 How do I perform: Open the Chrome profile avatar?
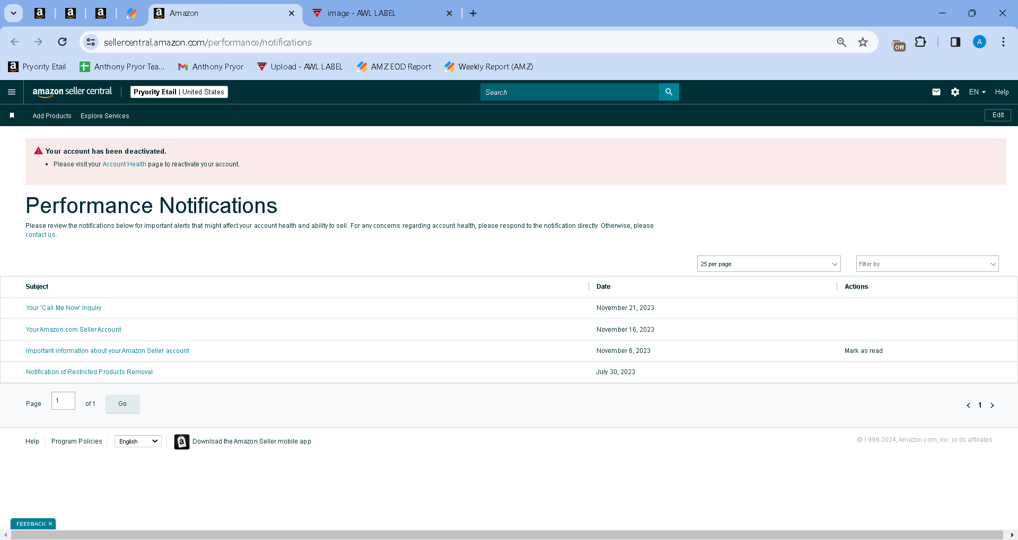pos(979,42)
